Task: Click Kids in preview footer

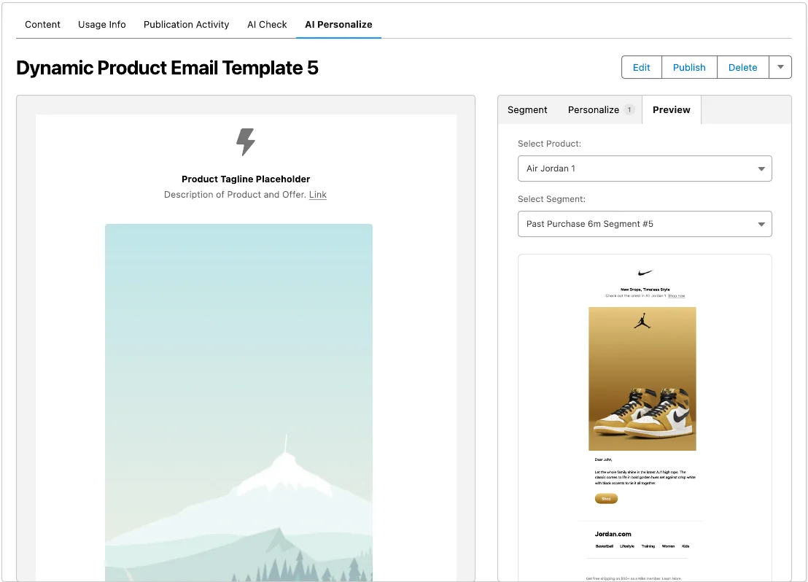Action: (x=685, y=546)
